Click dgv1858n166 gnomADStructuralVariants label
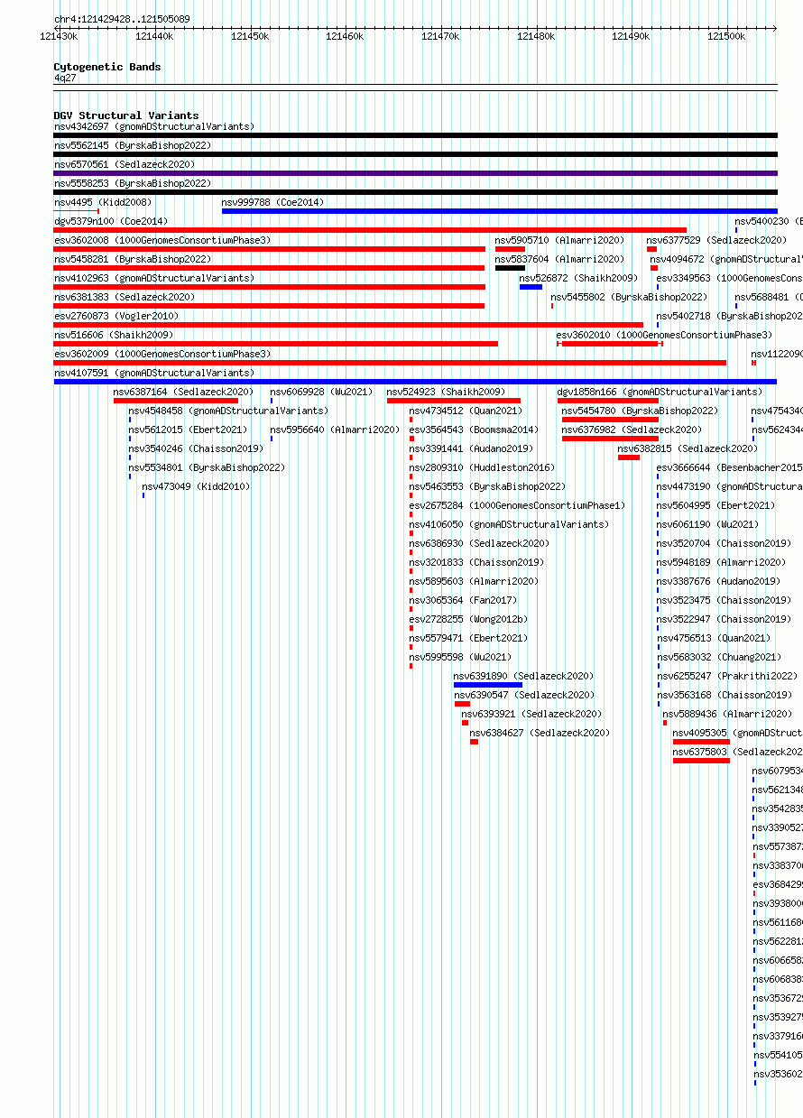The image size is (803, 1118). pos(660,392)
